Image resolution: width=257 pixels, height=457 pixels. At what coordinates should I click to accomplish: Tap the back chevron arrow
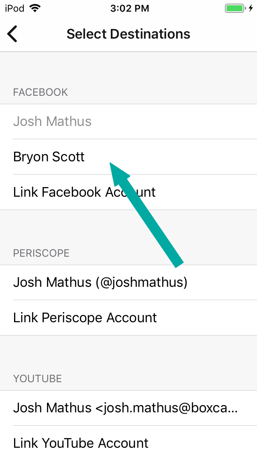pyautogui.click(x=12, y=34)
